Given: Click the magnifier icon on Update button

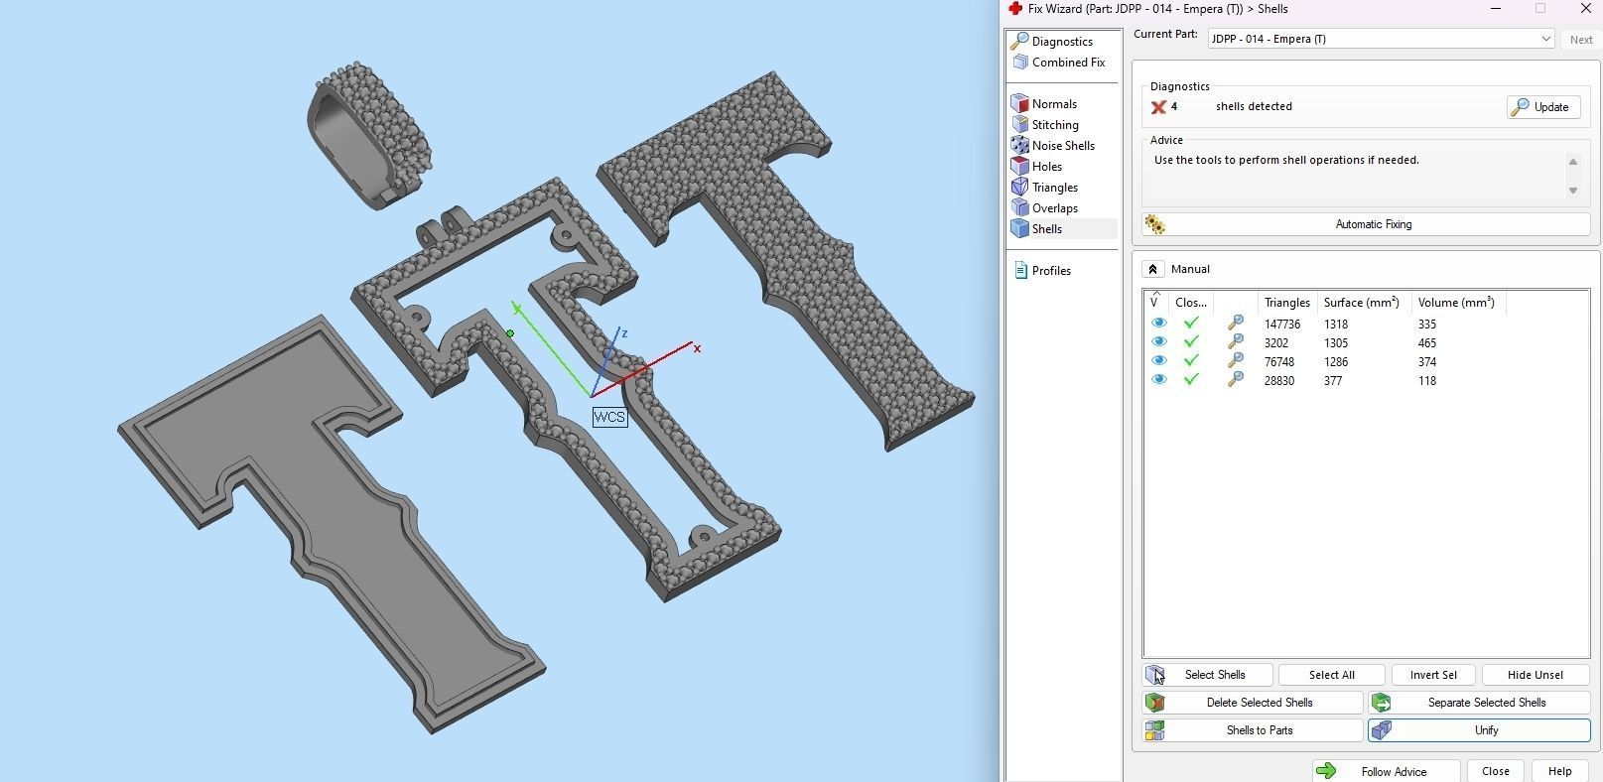Looking at the screenshot, I should [x=1521, y=107].
